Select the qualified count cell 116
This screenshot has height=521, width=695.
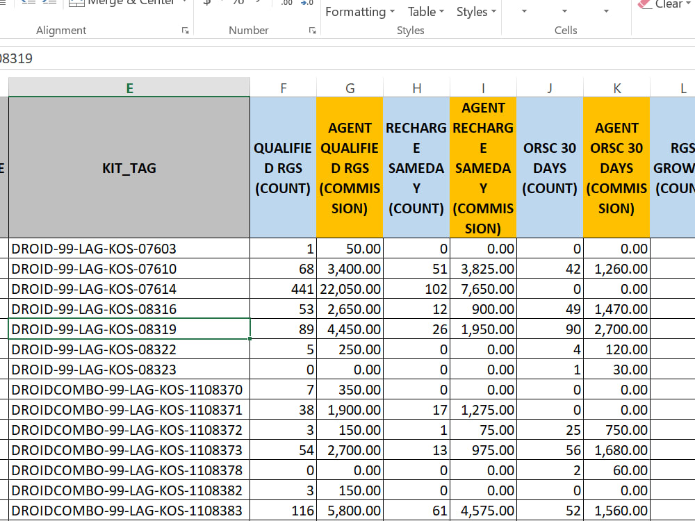[284, 511]
